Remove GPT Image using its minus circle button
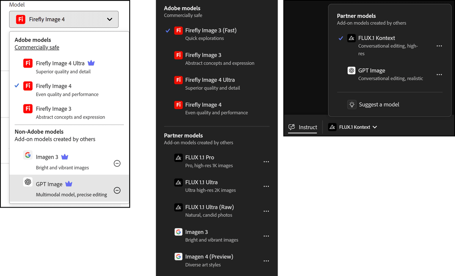 point(117,191)
